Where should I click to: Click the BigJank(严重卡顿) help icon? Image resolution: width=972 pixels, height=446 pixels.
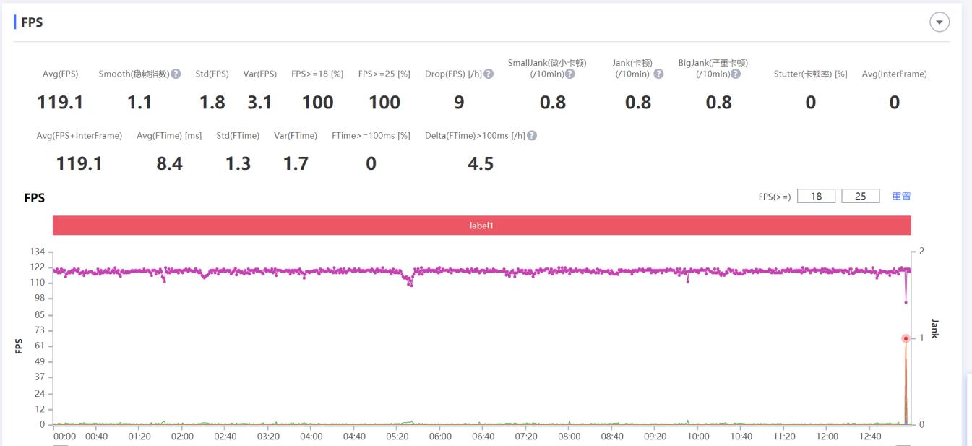pyautogui.click(x=736, y=74)
